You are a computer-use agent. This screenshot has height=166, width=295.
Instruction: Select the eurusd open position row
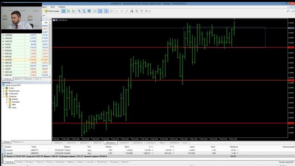coord(148,150)
